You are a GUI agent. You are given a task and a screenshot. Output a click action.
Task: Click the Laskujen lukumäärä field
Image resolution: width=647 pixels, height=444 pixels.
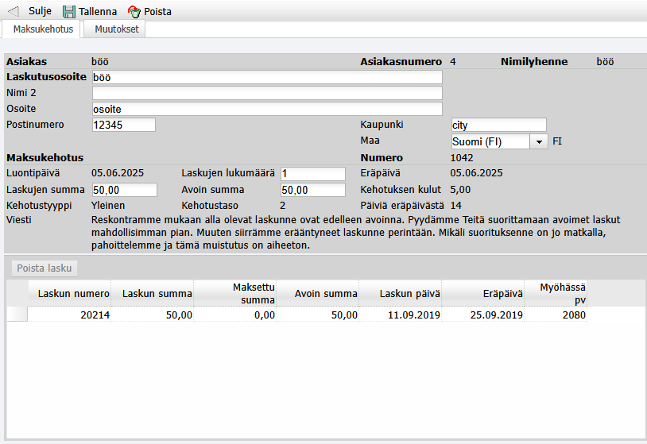313,174
